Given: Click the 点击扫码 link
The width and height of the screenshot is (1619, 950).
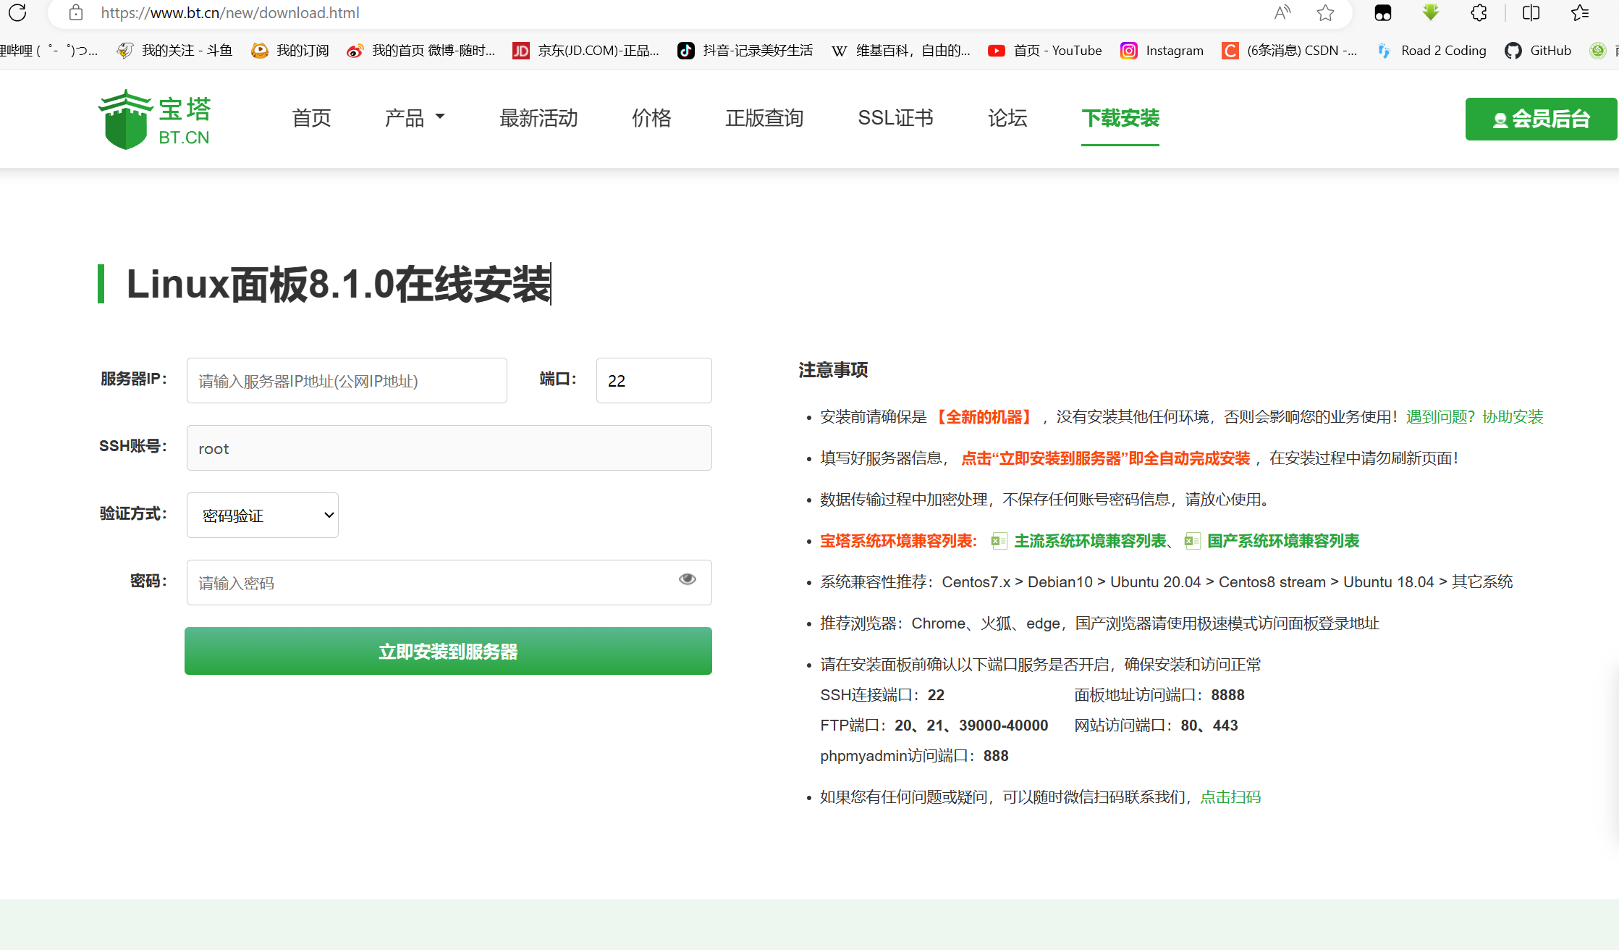Looking at the screenshot, I should pos(1230,796).
